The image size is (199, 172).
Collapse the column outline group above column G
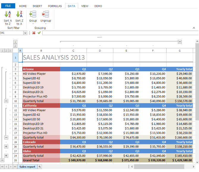[180, 42]
